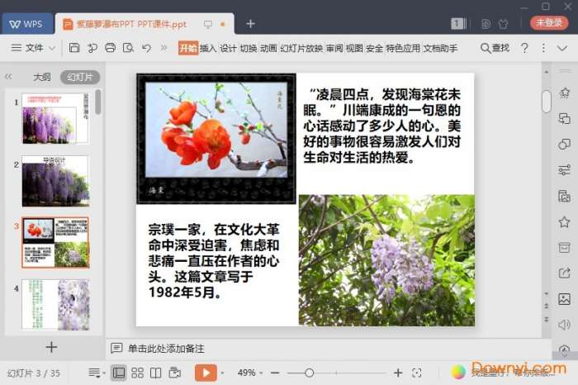This screenshot has height=385, width=578.
Task: Switch to the 大纲 outline view
Action: tap(42, 77)
